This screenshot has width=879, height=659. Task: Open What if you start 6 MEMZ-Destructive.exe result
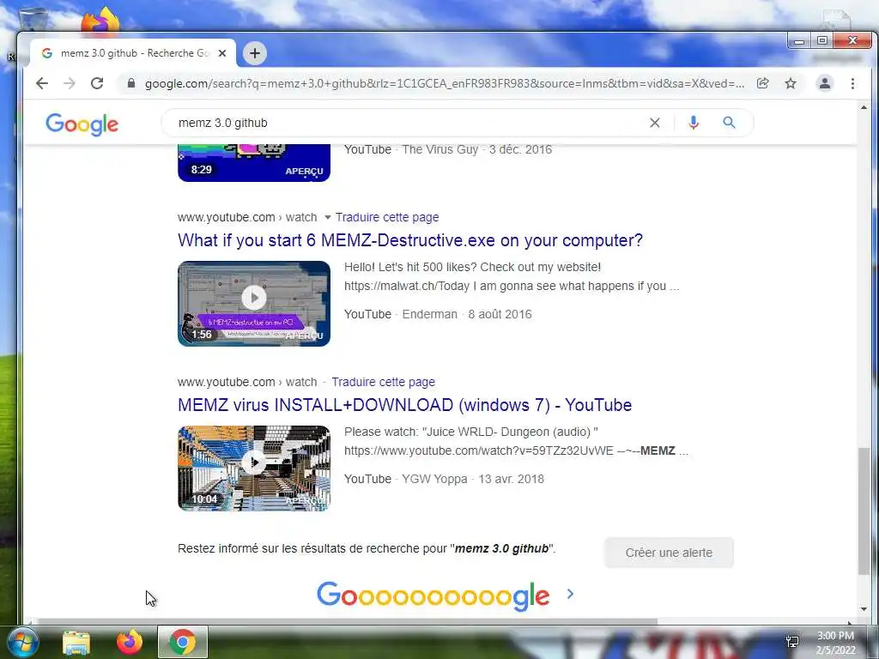coord(410,240)
